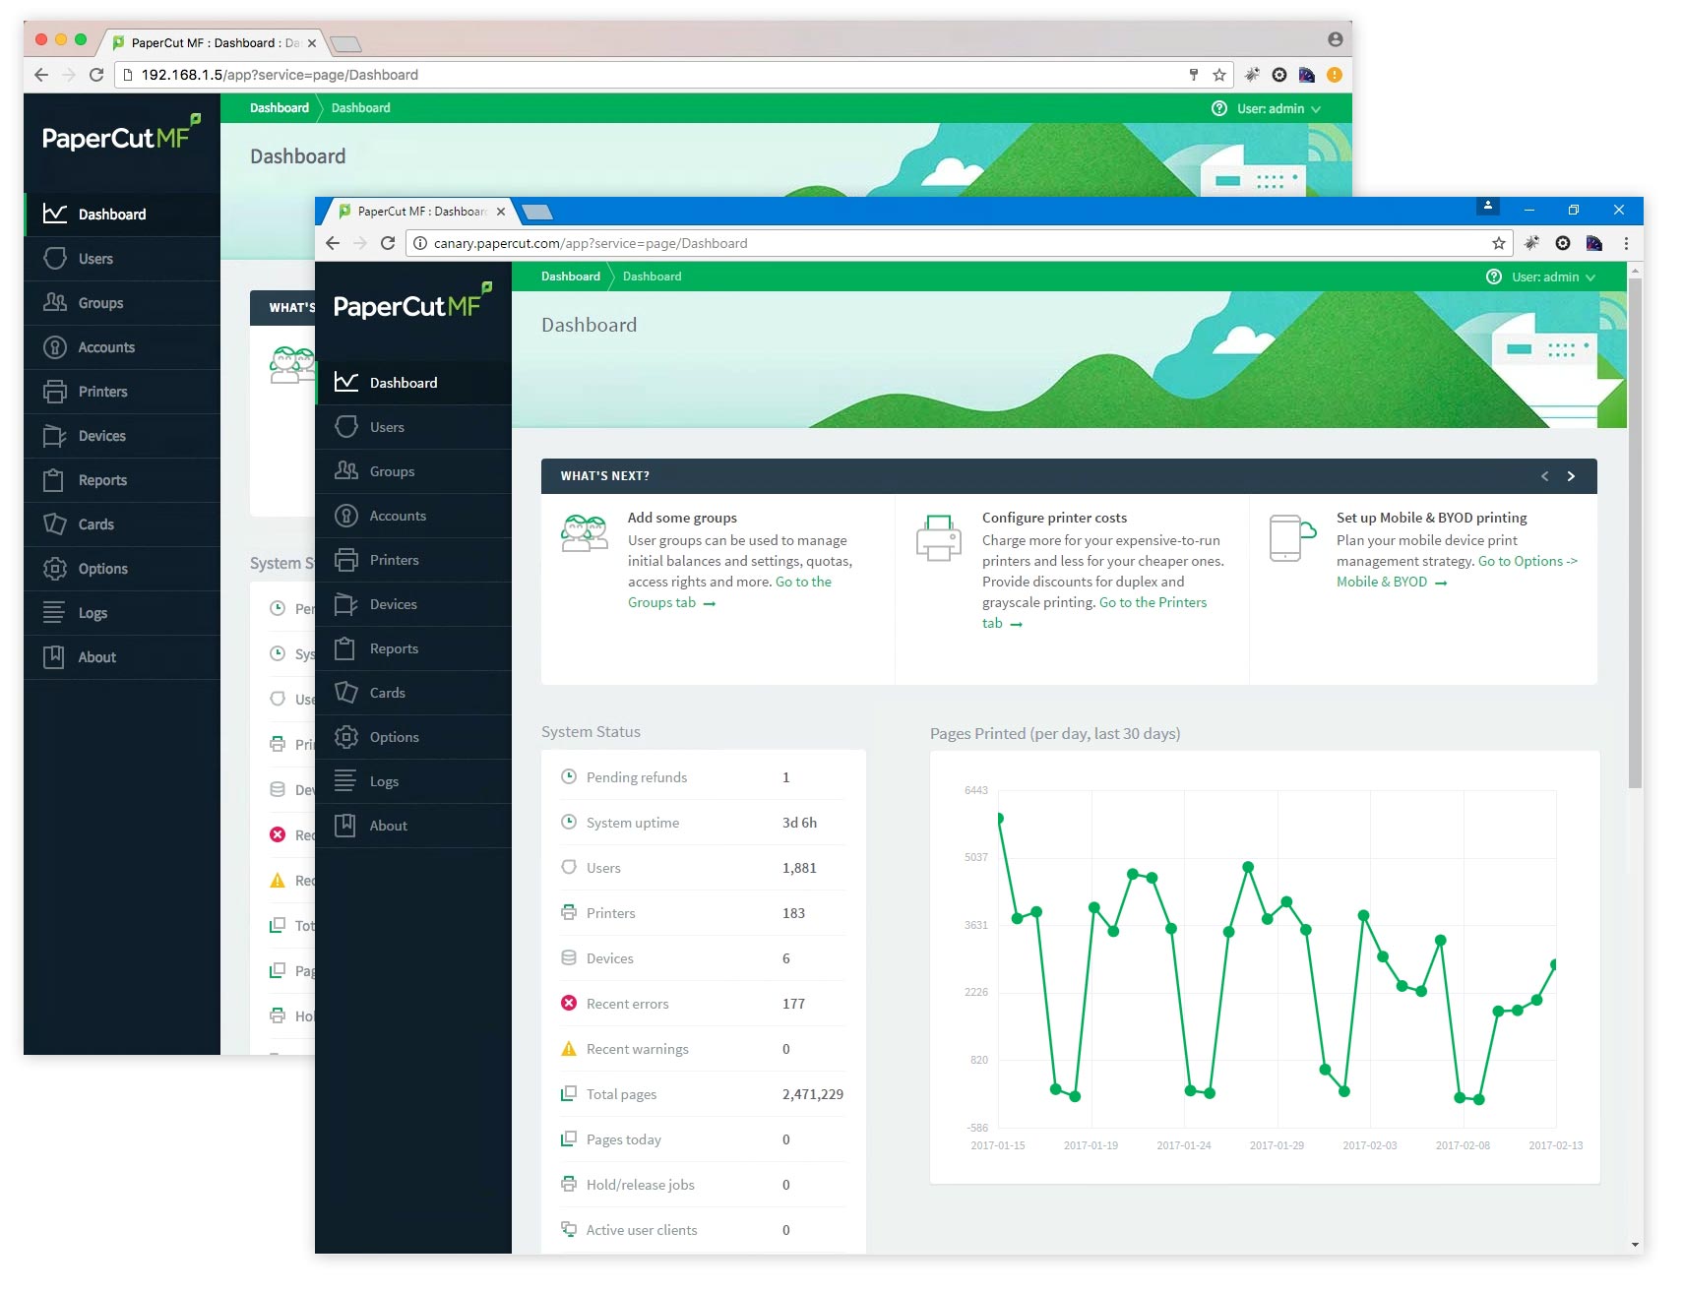Viewport: 1683px width, 1292px height.
Task: Reload page in back browser window
Action: pos(96,75)
